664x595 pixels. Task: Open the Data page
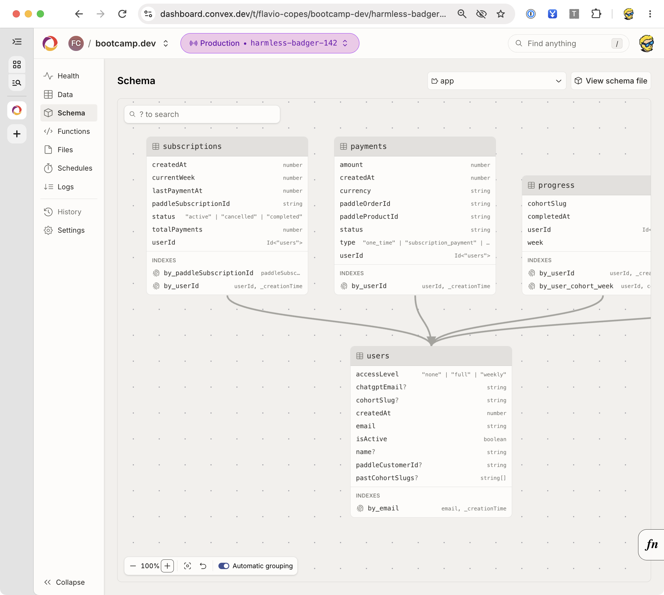point(69,94)
